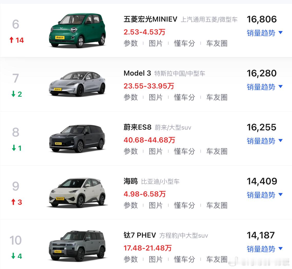
Task: Open the dark gray NIO ES8 image
Action: [77, 138]
